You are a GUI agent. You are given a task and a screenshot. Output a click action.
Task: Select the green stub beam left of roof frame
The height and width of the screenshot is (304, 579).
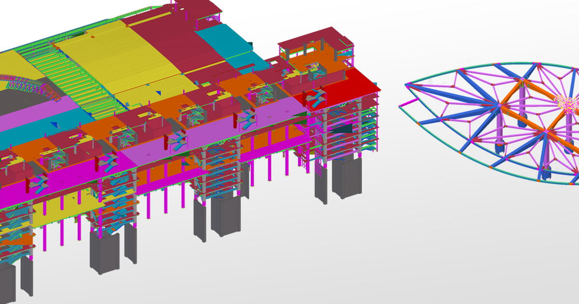[x=408, y=103]
